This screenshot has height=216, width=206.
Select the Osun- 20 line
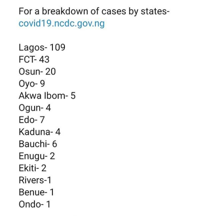point(37,72)
